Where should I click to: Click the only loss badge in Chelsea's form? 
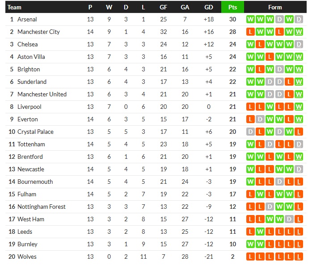[260, 44]
